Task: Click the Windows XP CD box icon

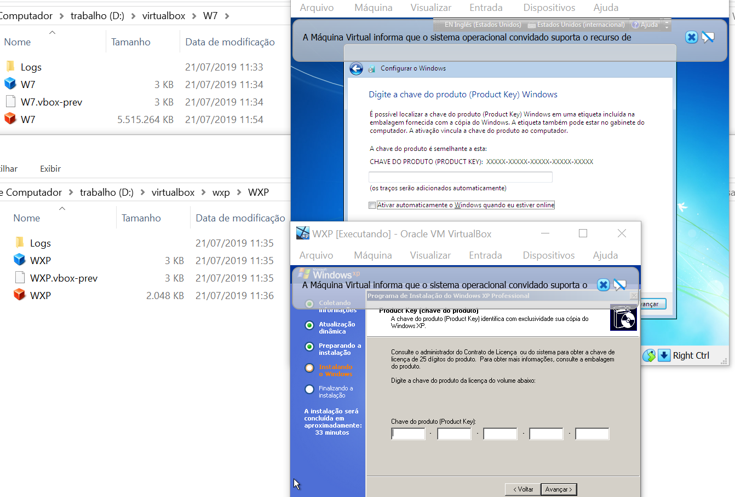Action: (623, 318)
